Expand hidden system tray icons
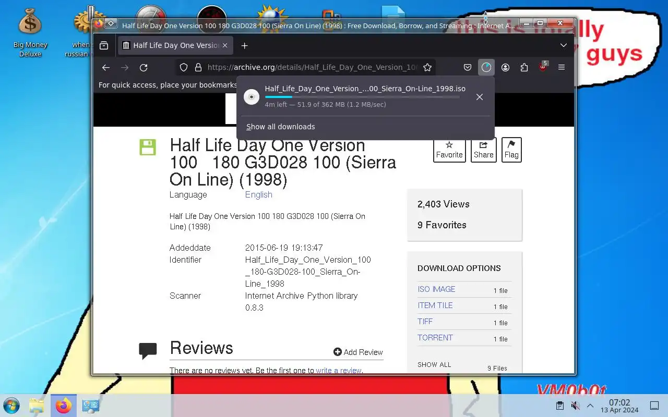This screenshot has height=417, width=668. [x=590, y=406]
